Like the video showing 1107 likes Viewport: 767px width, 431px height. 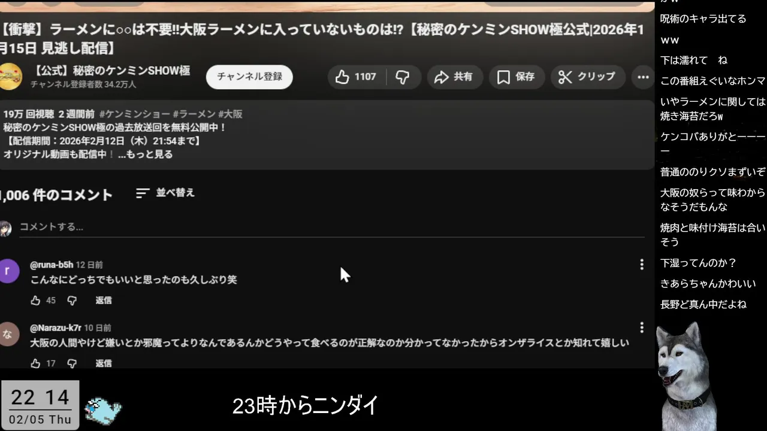357,77
